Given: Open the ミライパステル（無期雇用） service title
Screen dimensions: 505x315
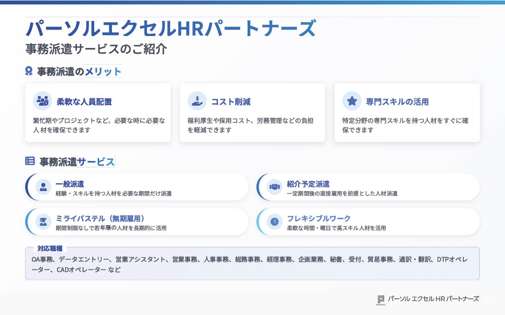Looking at the screenshot, I should pyautogui.click(x=100, y=219).
